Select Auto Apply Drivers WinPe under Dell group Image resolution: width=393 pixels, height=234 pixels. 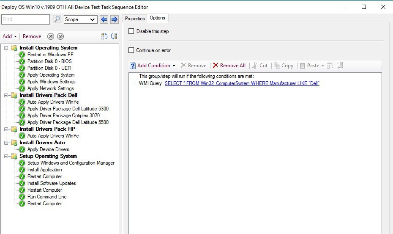pos(53,102)
